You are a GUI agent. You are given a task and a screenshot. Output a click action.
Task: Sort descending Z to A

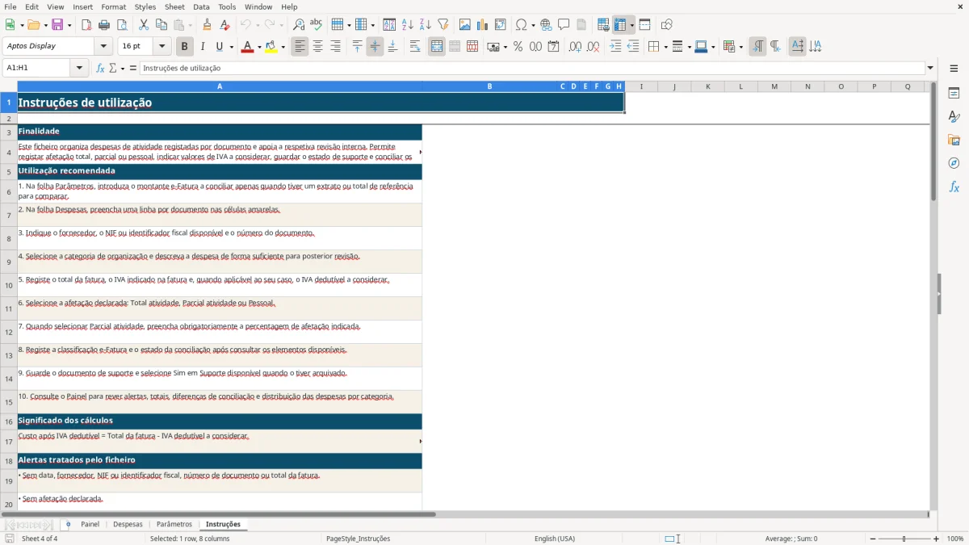425,25
